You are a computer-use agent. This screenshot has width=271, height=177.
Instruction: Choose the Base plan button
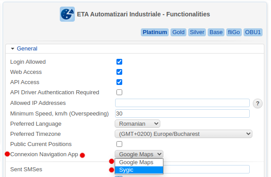tap(216, 32)
